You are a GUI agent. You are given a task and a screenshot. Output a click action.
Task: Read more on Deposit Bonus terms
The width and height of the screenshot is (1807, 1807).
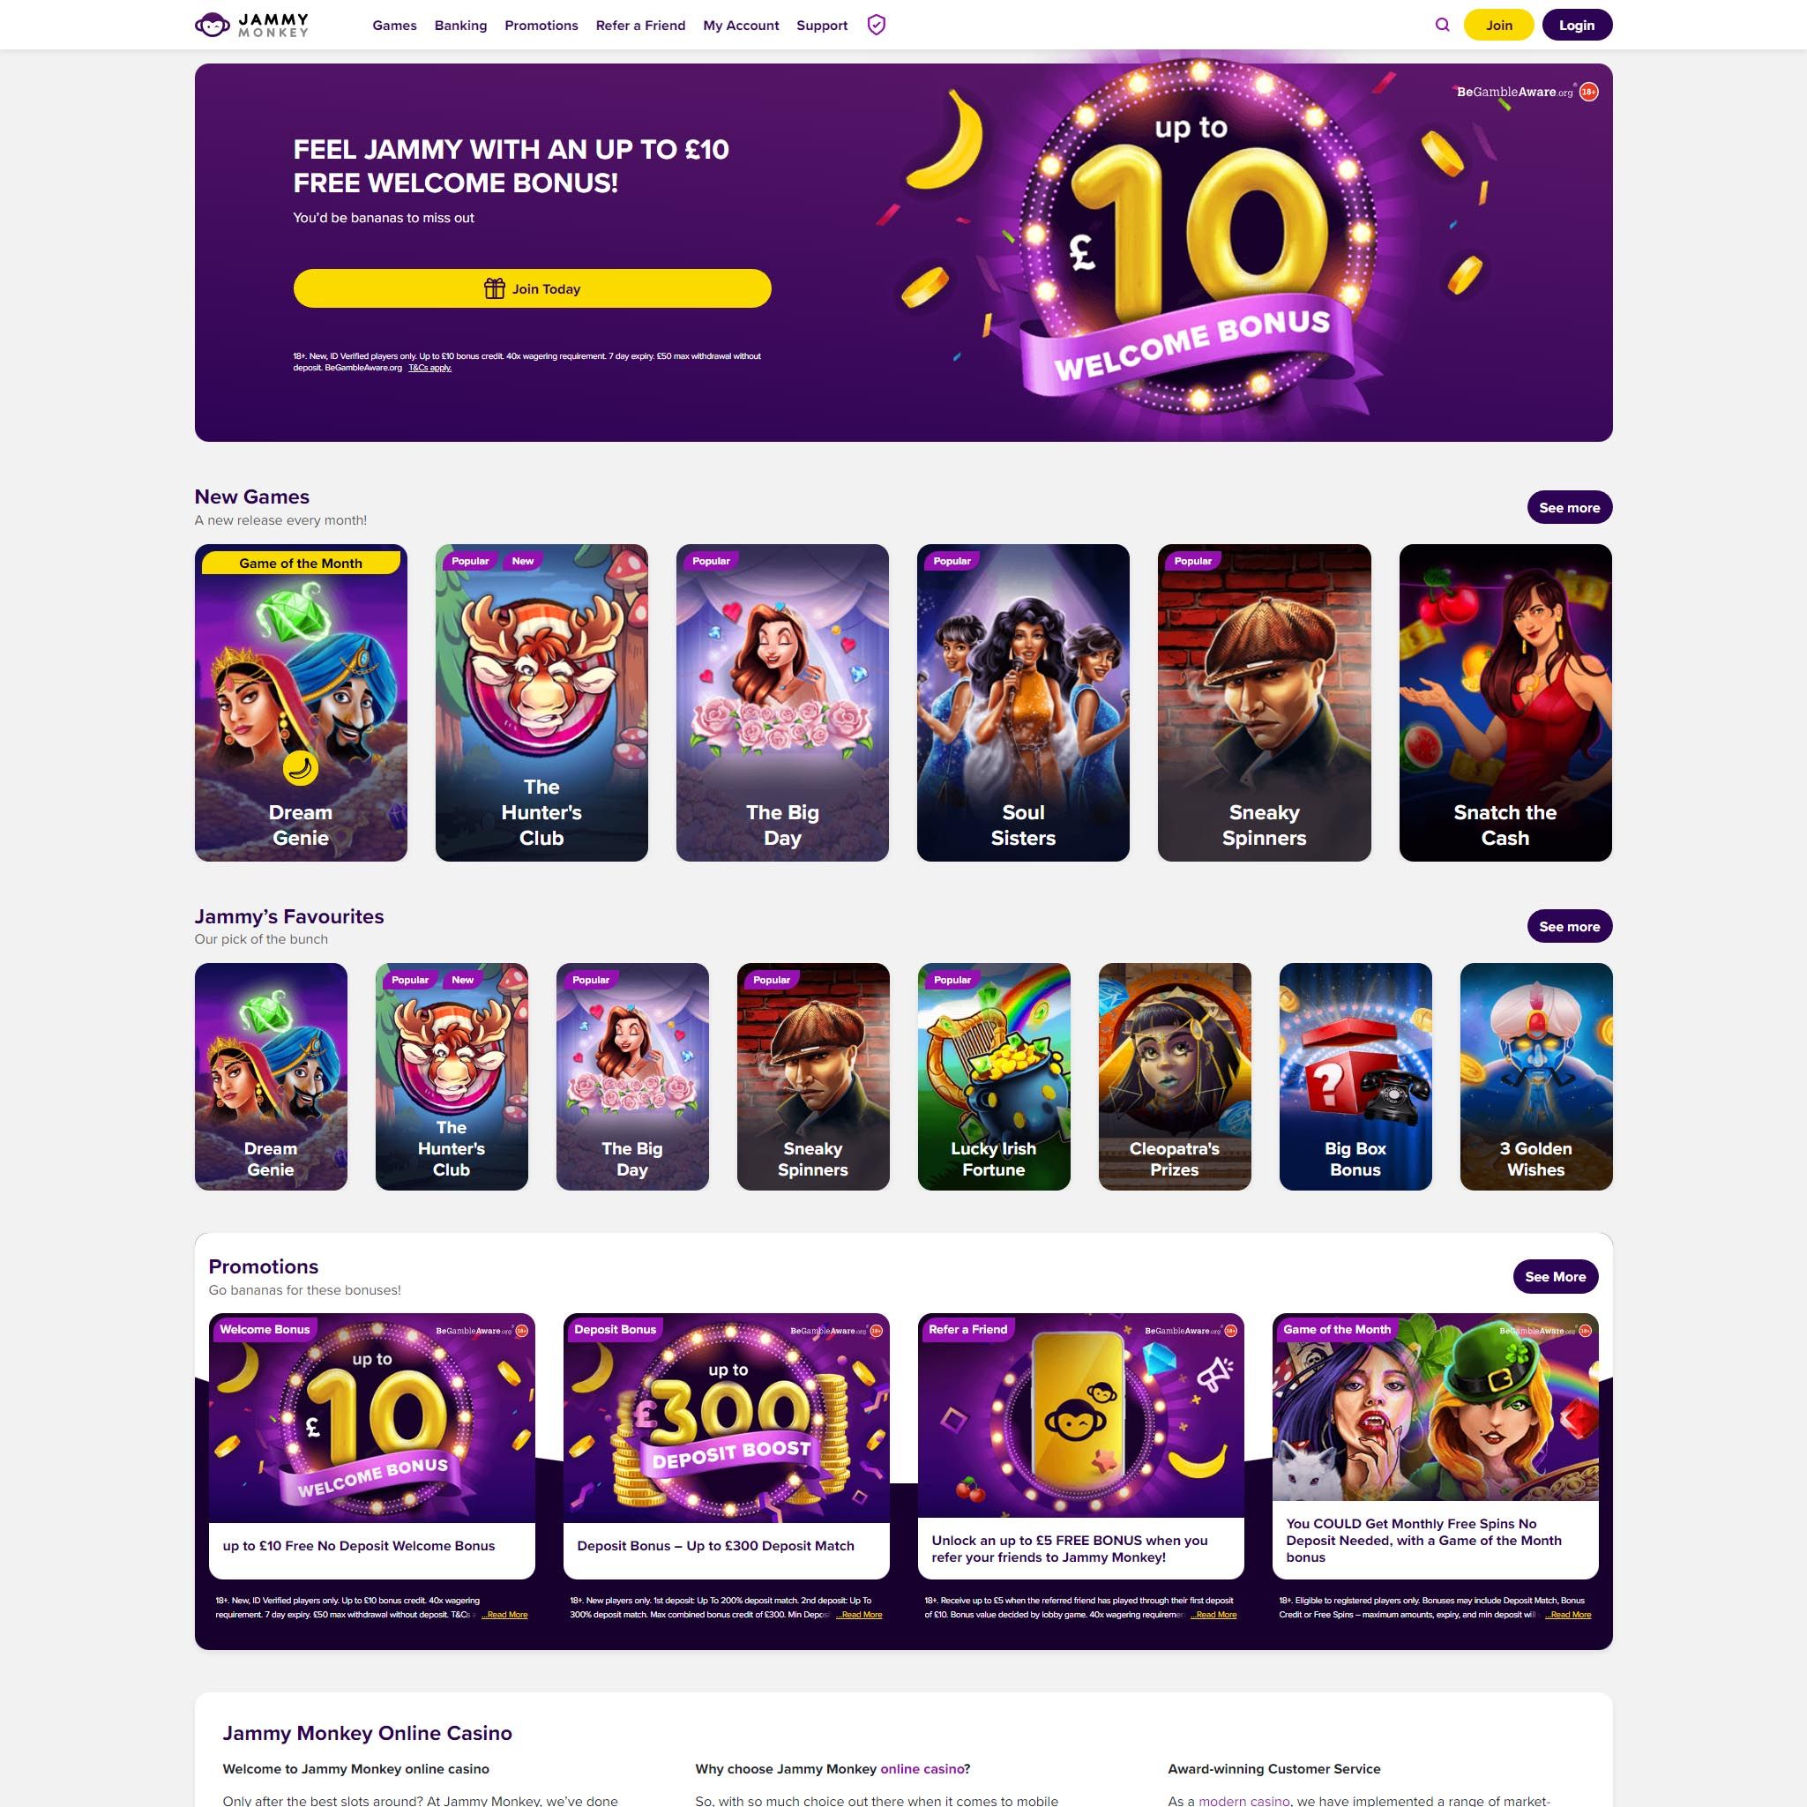[860, 1616]
